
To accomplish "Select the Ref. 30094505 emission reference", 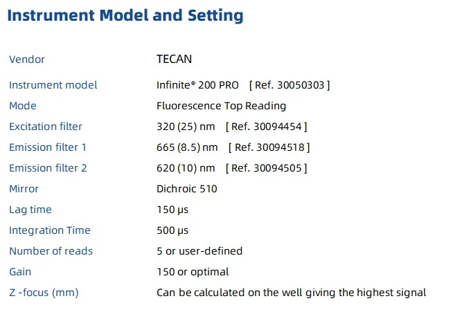I will [x=267, y=168].
